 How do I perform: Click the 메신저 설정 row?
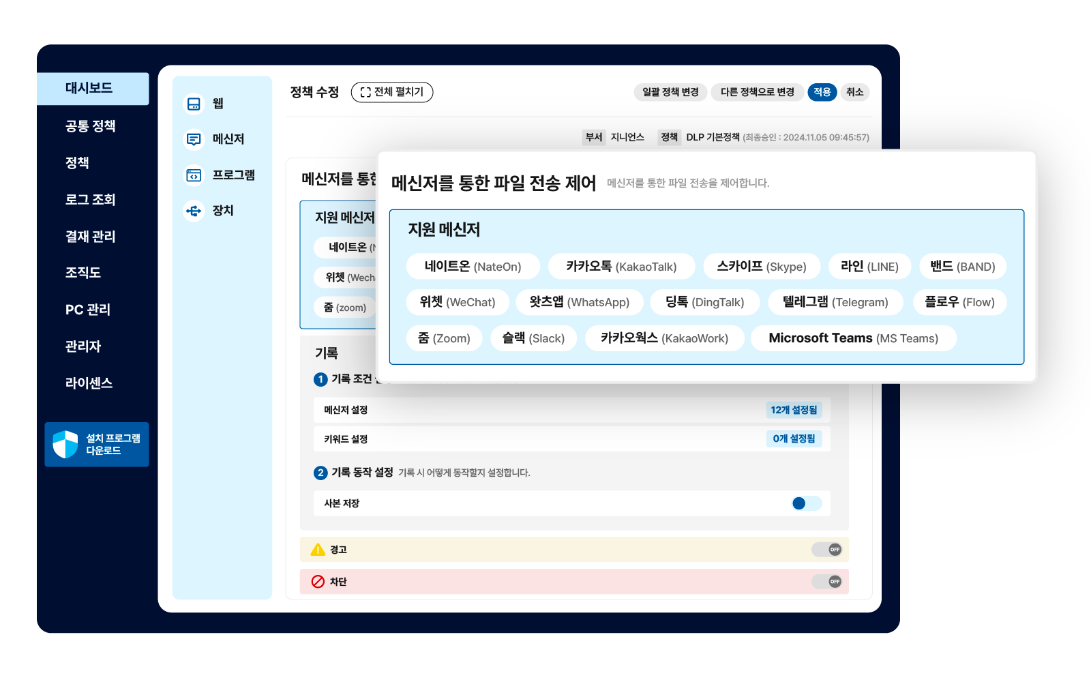572,410
